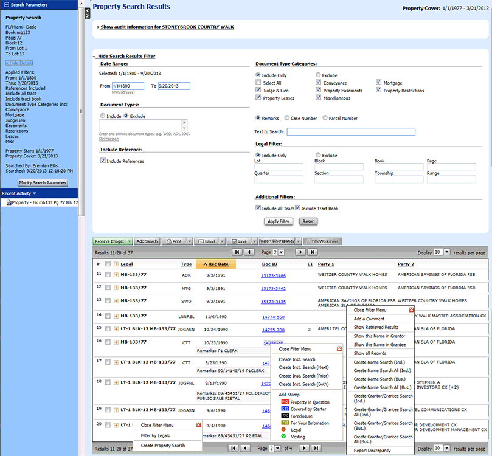The height and width of the screenshot is (456, 492).
Task: Go to the first results page
Action: [x=236, y=252]
